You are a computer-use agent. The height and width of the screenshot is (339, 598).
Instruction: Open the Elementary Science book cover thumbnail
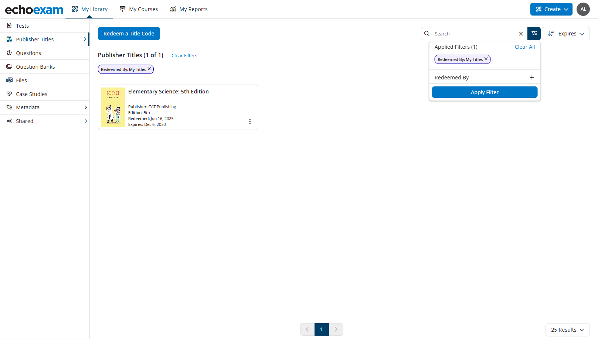tap(113, 107)
